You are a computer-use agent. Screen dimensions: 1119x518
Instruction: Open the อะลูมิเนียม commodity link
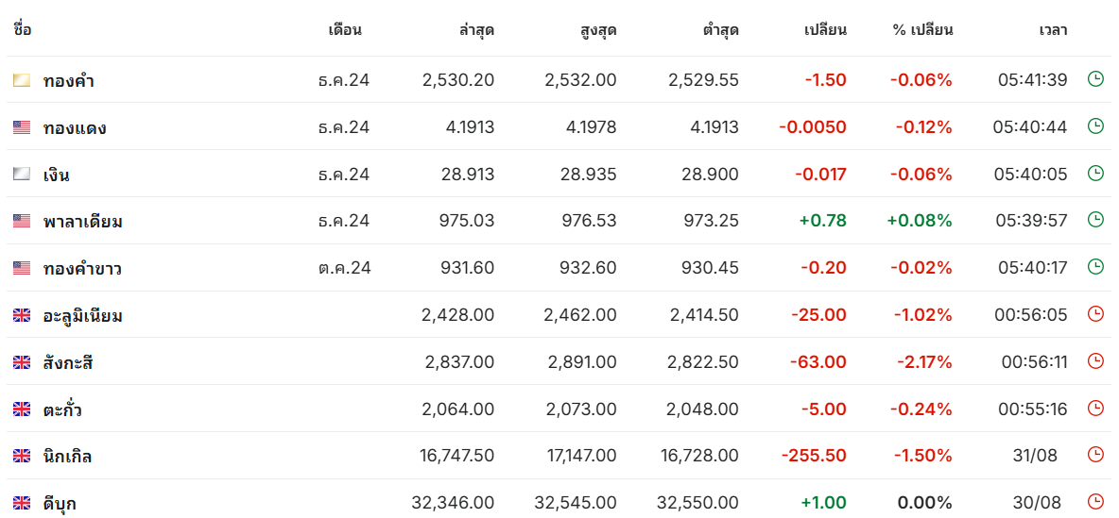(83, 316)
